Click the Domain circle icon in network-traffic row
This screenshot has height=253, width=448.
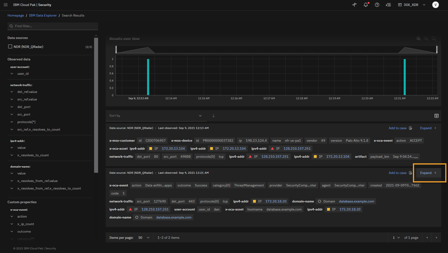319,201
